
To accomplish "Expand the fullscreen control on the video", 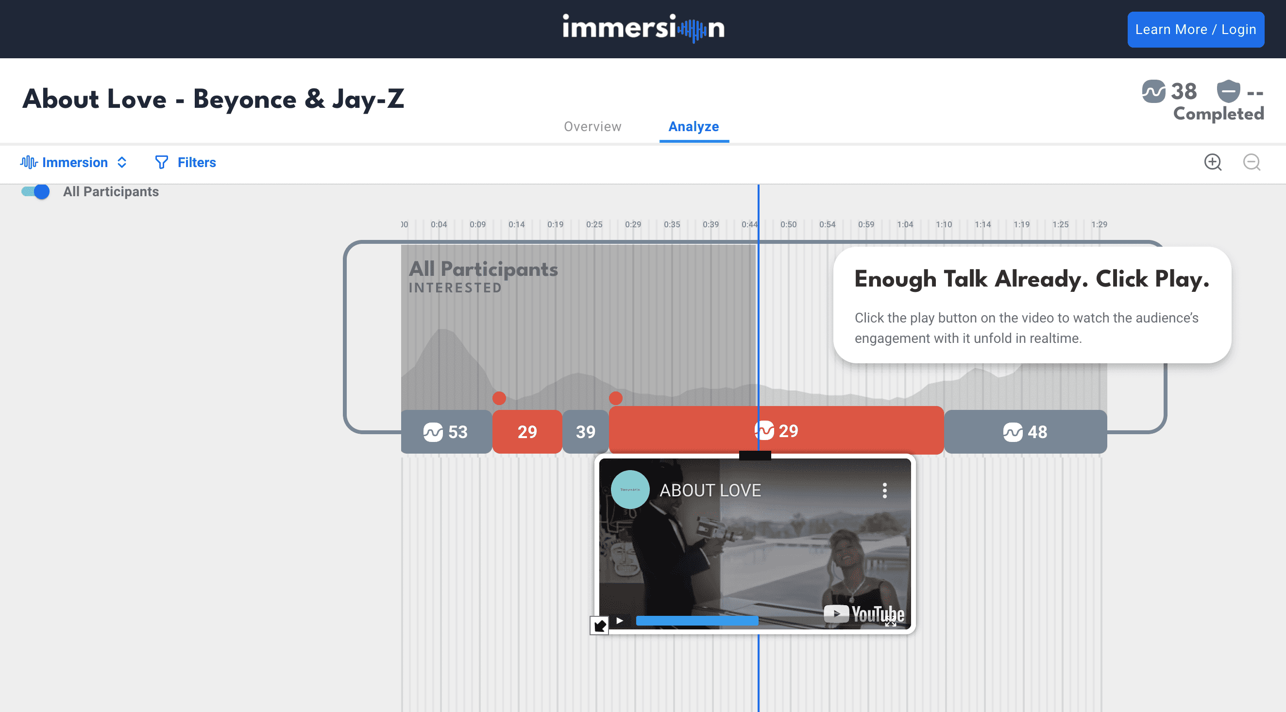I will [x=890, y=621].
